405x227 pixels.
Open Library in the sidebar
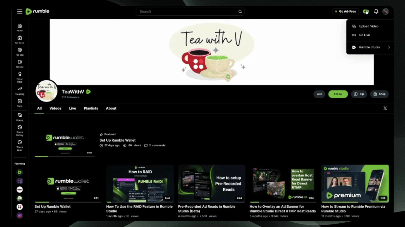[x=20, y=117]
